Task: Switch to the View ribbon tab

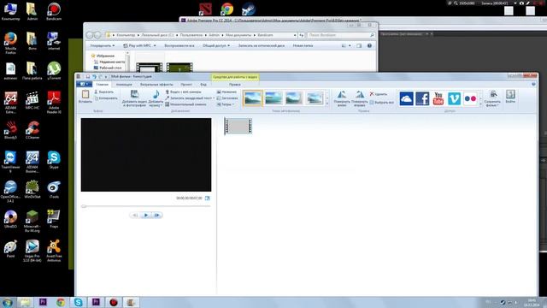Action: (203, 85)
